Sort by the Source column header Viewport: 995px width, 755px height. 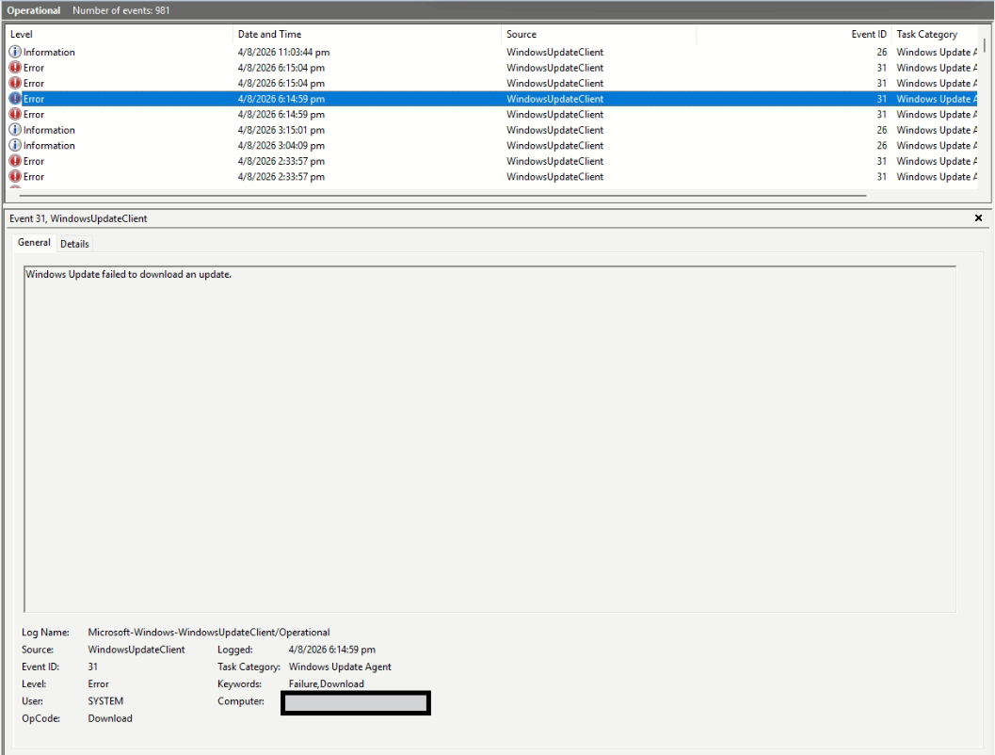click(x=599, y=34)
